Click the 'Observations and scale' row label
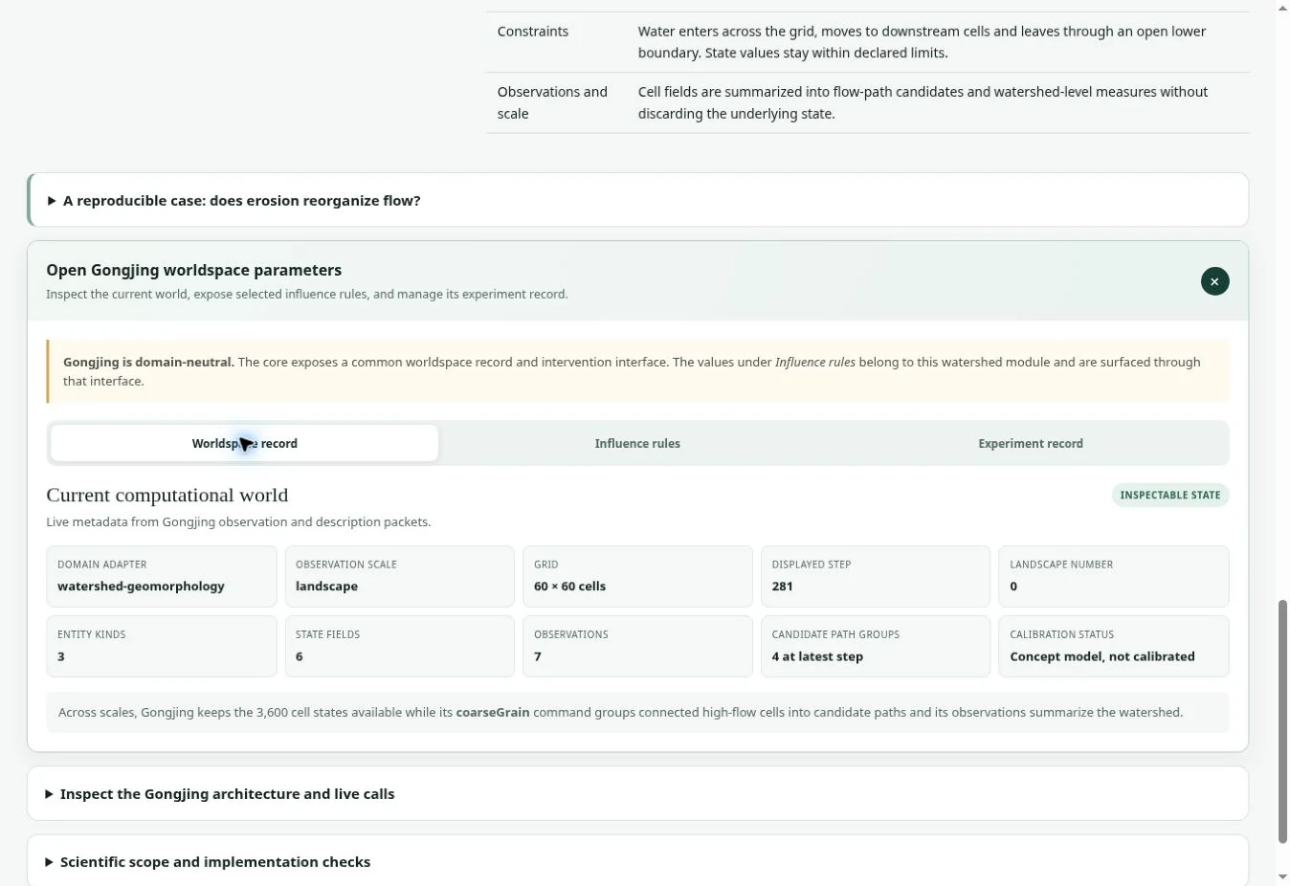 (x=552, y=102)
